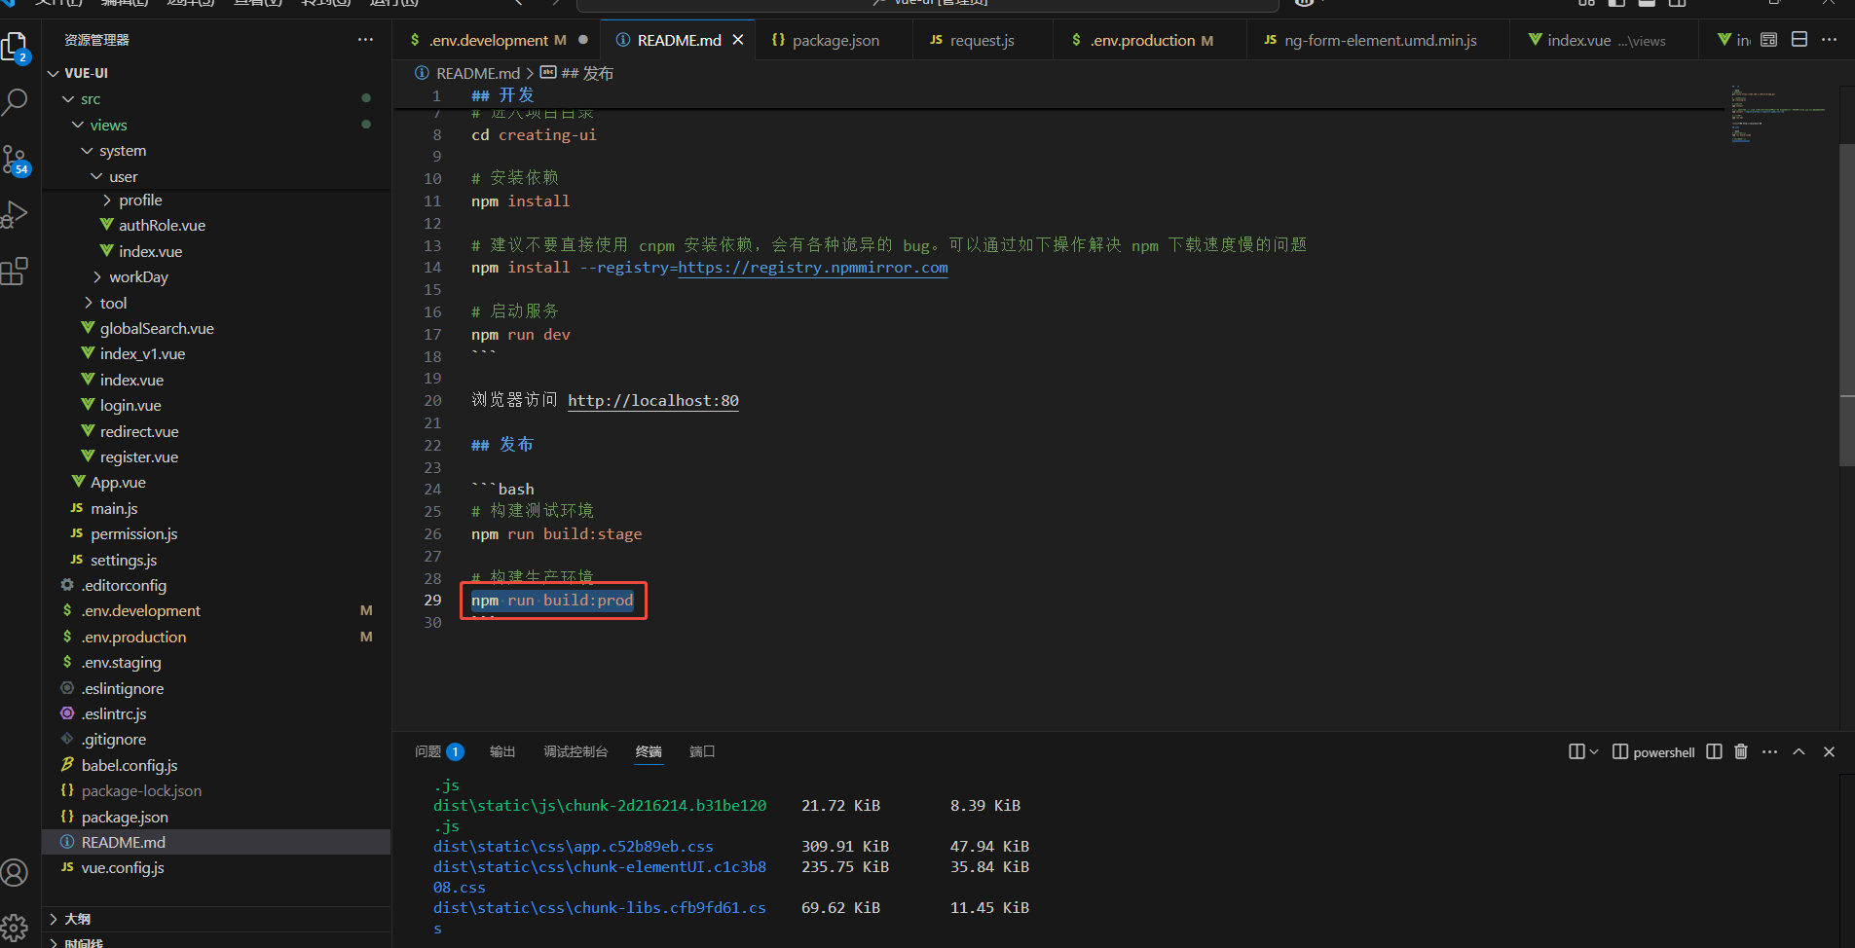This screenshot has height=948, width=1855.
Task: Close the terminal panel
Action: (x=1829, y=751)
